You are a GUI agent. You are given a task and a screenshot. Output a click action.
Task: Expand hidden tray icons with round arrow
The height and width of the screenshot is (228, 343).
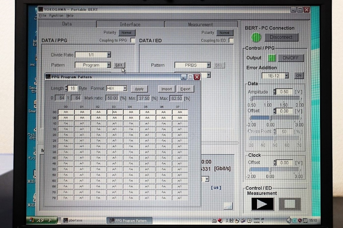point(289,220)
